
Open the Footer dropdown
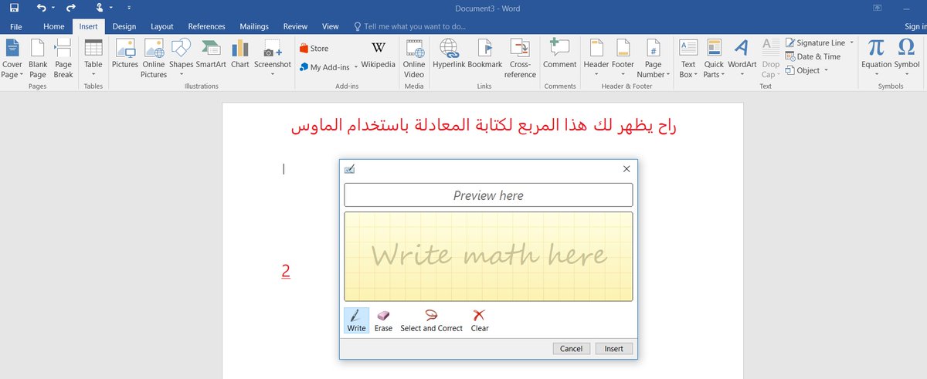tap(623, 58)
